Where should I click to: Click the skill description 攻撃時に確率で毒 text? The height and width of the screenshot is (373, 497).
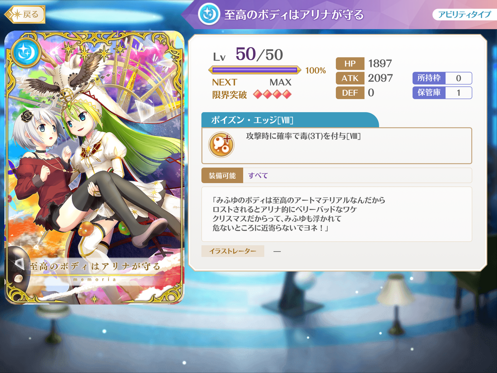click(303, 136)
